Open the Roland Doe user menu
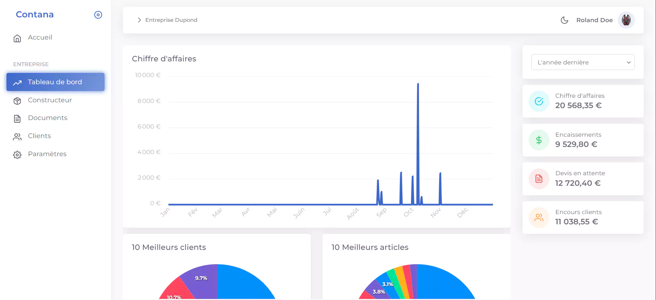Screen dimensions: 656x300 (x=594, y=20)
